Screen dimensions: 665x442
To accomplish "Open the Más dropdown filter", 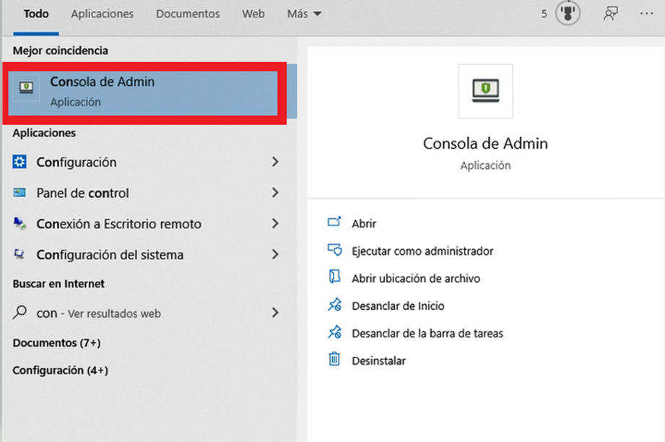I will tap(304, 14).
